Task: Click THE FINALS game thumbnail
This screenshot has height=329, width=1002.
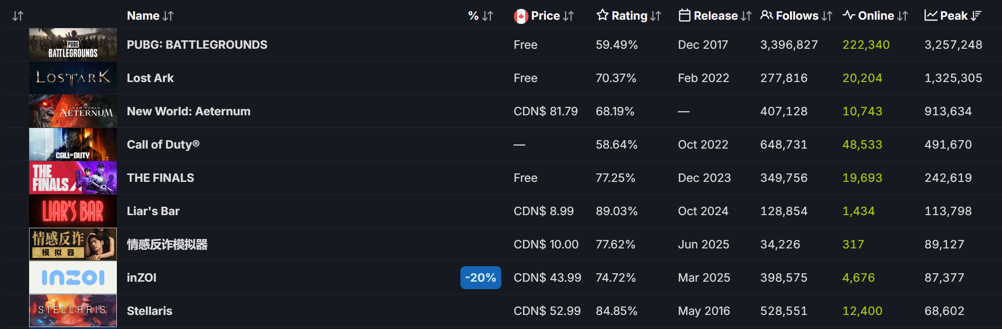Action: pyautogui.click(x=73, y=178)
